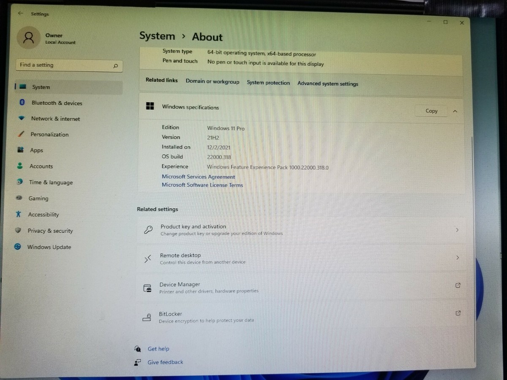Open Microsoft Software License Terms
507x380 pixels.
click(x=202, y=185)
